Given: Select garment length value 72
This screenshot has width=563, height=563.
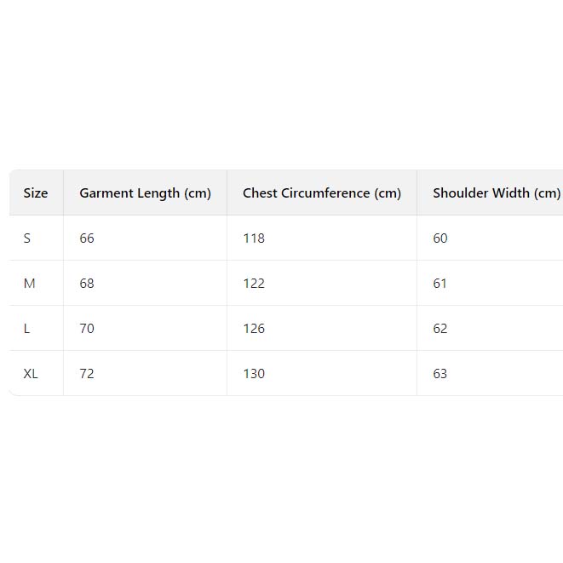Looking at the screenshot, I should 87,374.
